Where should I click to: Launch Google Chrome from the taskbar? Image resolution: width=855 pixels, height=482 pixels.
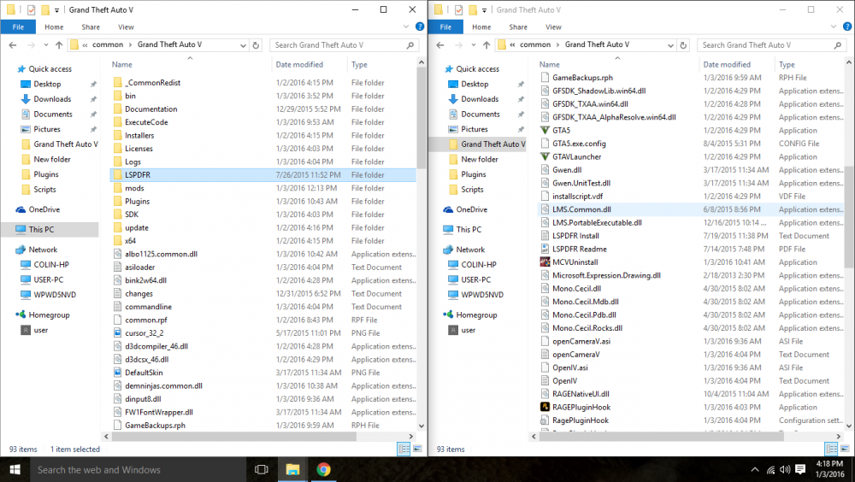(323, 469)
